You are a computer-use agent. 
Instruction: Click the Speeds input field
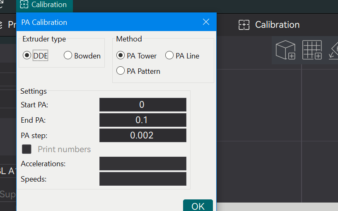click(x=143, y=179)
